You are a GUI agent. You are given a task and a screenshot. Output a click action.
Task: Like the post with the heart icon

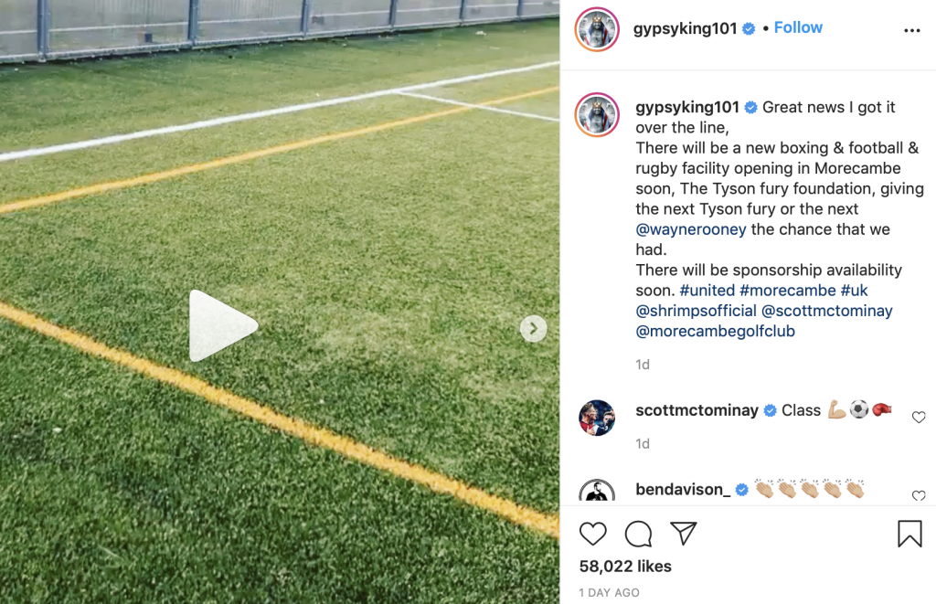(592, 534)
